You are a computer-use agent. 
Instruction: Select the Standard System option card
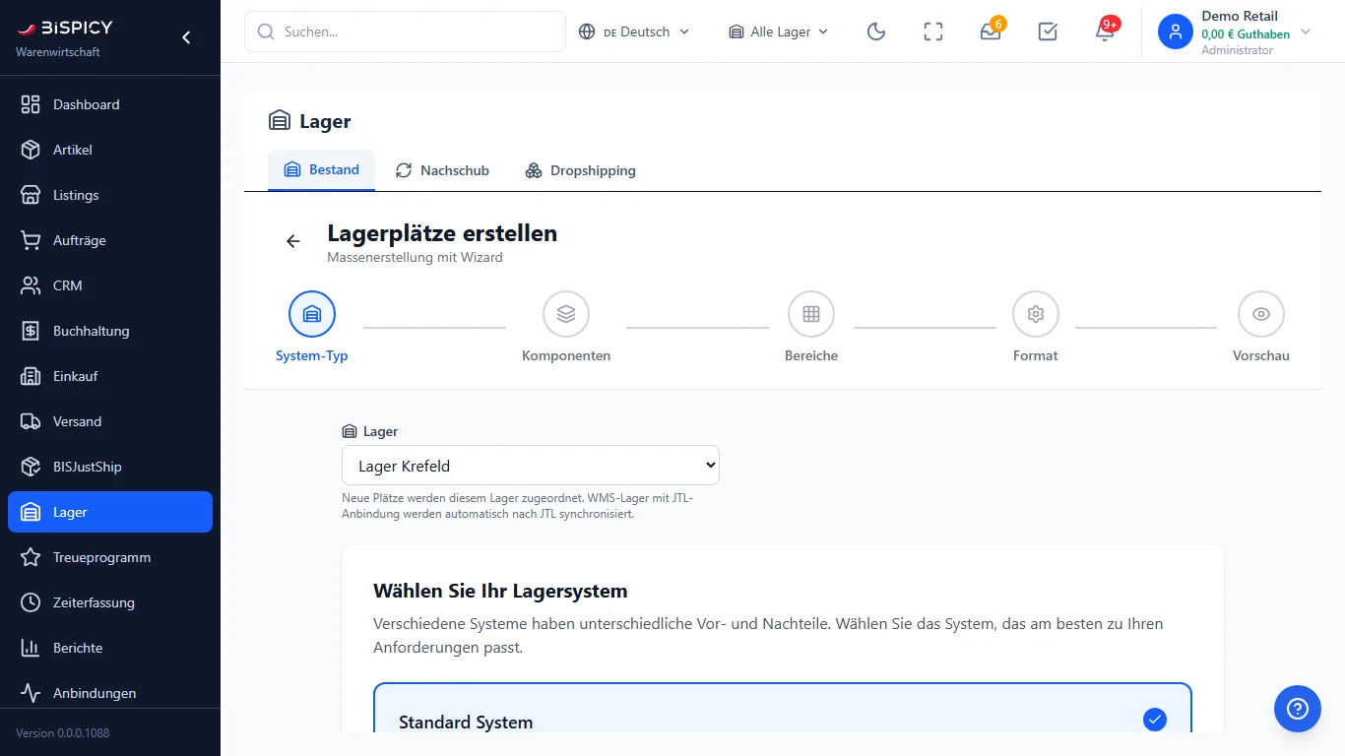tap(783, 709)
